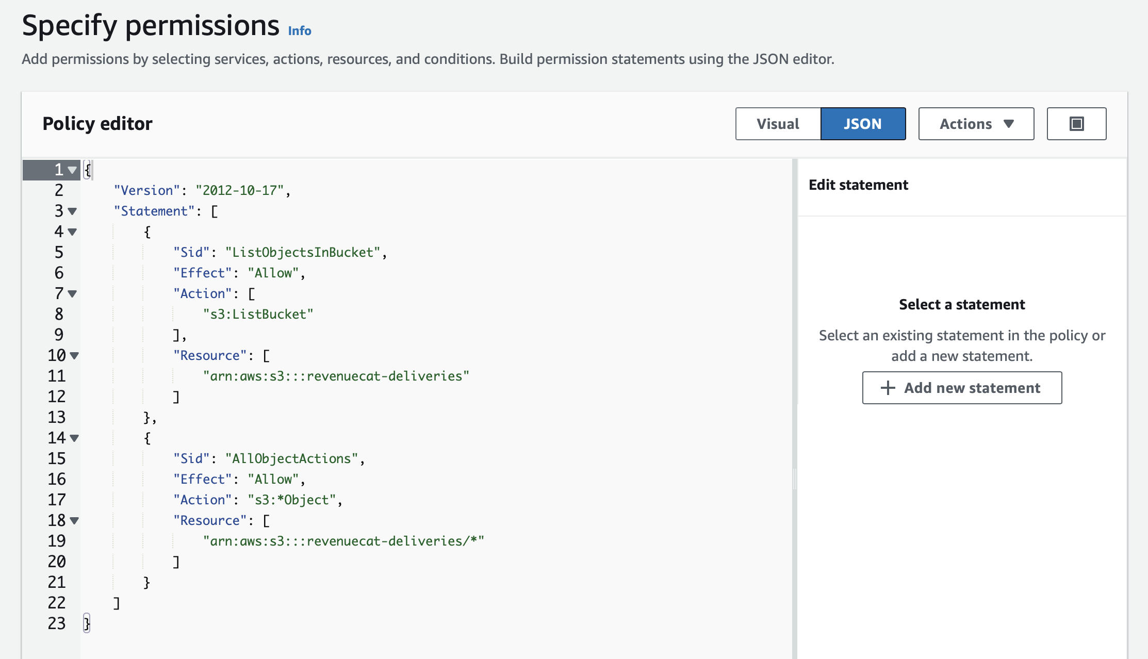Click the Actions dropdown arrow icon
1148x659 pixels.
click(1009, 124)
